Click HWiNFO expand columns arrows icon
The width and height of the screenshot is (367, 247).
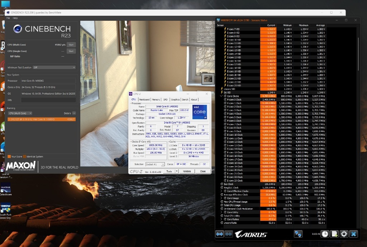[220, 234]
